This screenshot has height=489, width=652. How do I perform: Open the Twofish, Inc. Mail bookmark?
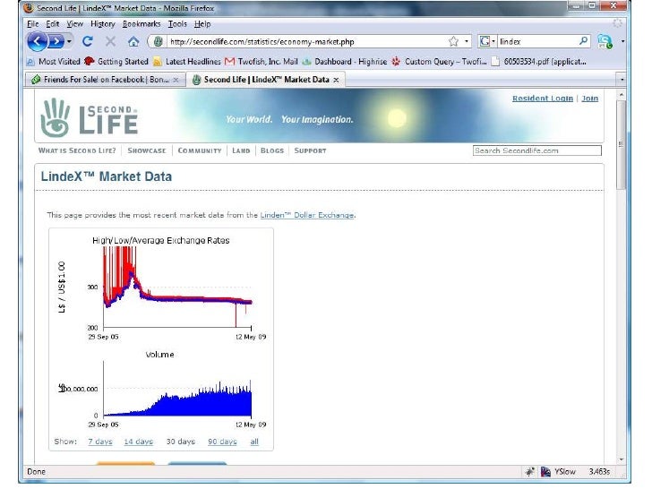coord(262,62)
